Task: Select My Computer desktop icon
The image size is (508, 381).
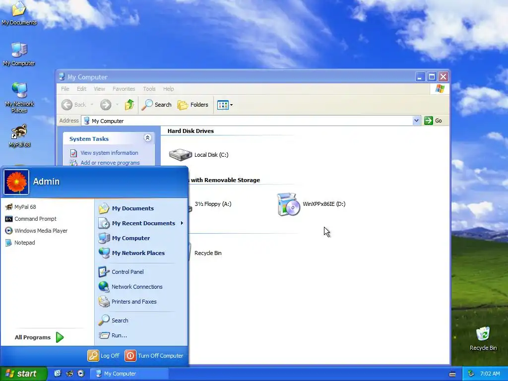Action: click(19, 54)
